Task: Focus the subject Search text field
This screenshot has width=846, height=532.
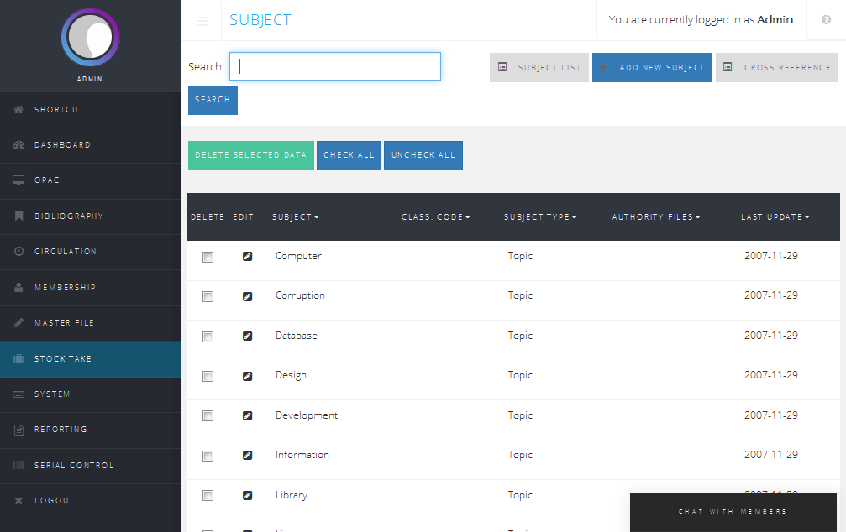Action: (x=335, y=67)
